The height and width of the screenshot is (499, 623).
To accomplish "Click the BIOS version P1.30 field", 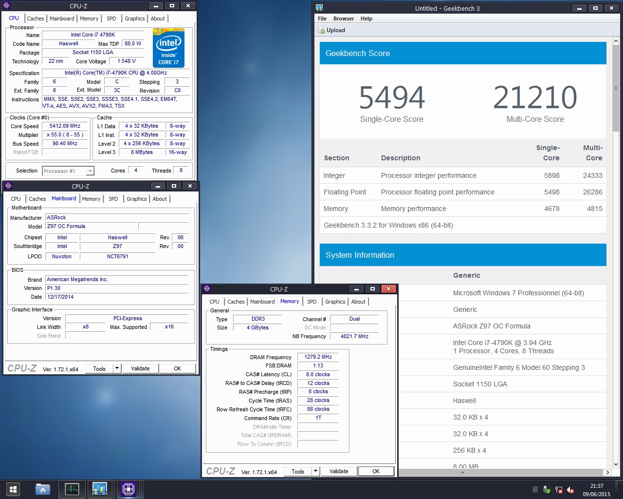I will 117,288.
